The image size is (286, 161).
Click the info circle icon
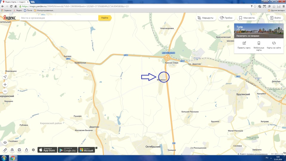point(33,150)
